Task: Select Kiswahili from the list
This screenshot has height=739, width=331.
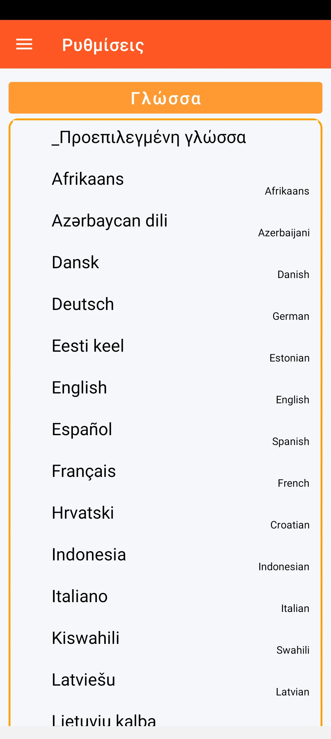Action: tap(86, 638)
